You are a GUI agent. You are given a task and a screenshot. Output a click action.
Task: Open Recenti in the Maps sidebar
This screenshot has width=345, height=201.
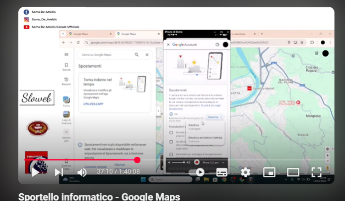[x=67, y=81]
